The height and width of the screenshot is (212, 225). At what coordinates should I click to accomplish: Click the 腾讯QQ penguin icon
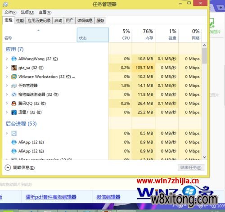tap(14, 104)
